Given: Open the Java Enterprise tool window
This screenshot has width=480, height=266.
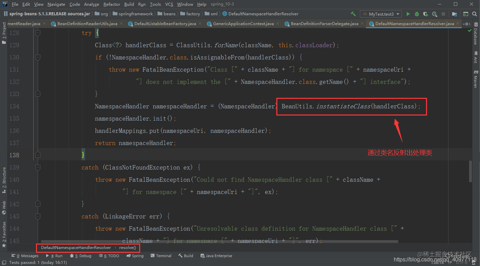Looking at the screenshot, I should (x=216, y=256).
